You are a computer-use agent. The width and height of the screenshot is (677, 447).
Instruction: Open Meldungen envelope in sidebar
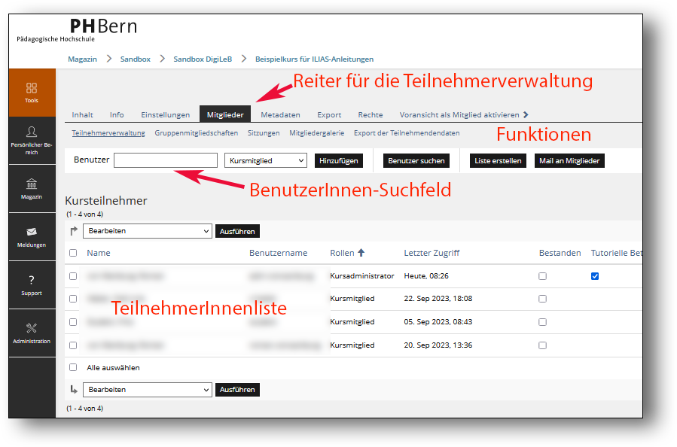click(32, 237)
